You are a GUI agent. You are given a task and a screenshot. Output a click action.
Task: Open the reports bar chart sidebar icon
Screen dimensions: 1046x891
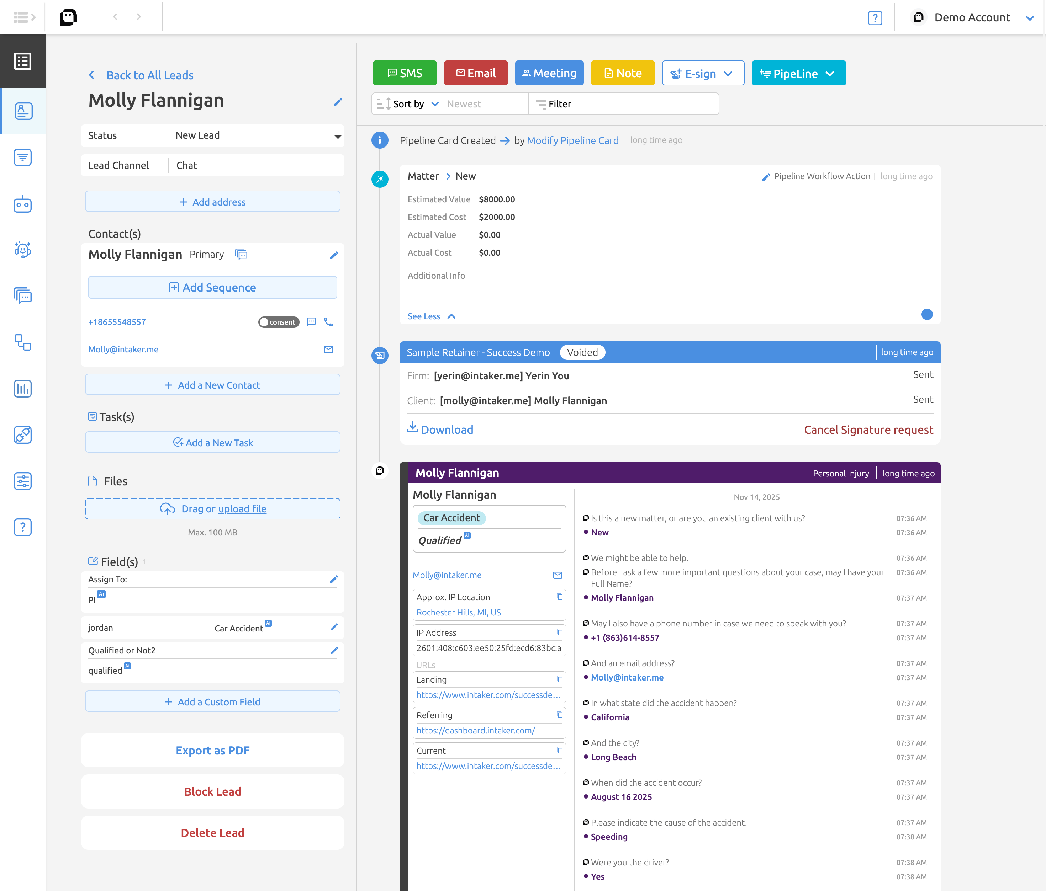point(23,389)
